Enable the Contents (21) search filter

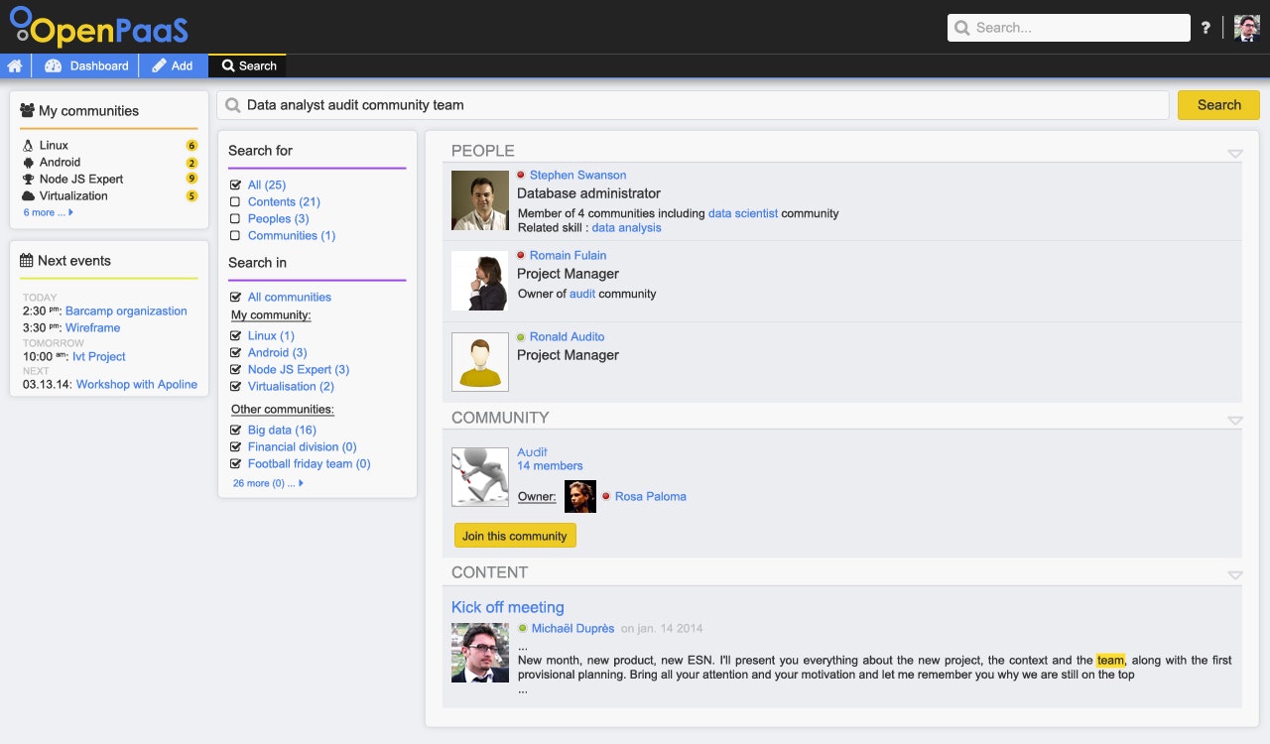tap(237, 201)
